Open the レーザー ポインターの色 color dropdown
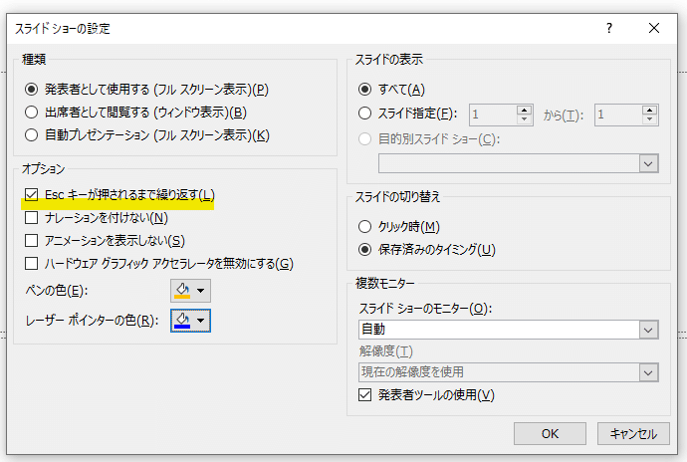Screen dimensions: 687x462 (190, 321)
